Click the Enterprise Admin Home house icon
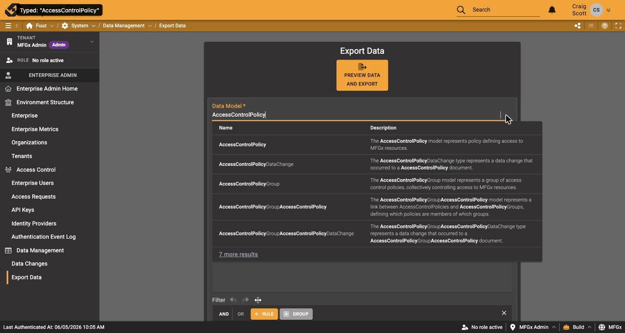 click(8, 89)
